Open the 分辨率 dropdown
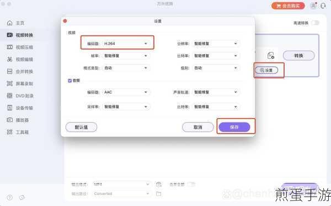This screenshot has height=206, width=331. [216, 44]
